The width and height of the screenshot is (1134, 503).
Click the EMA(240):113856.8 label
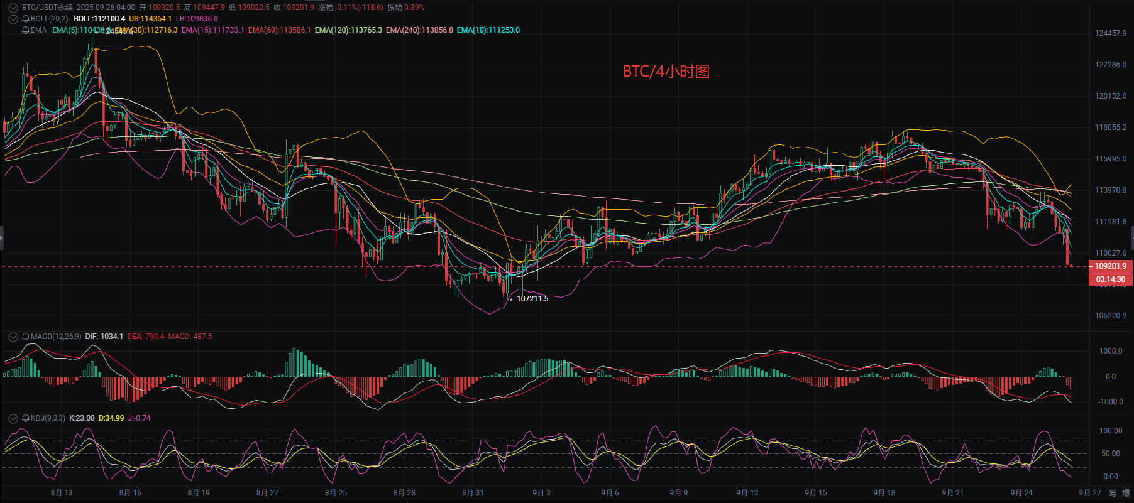419,30
